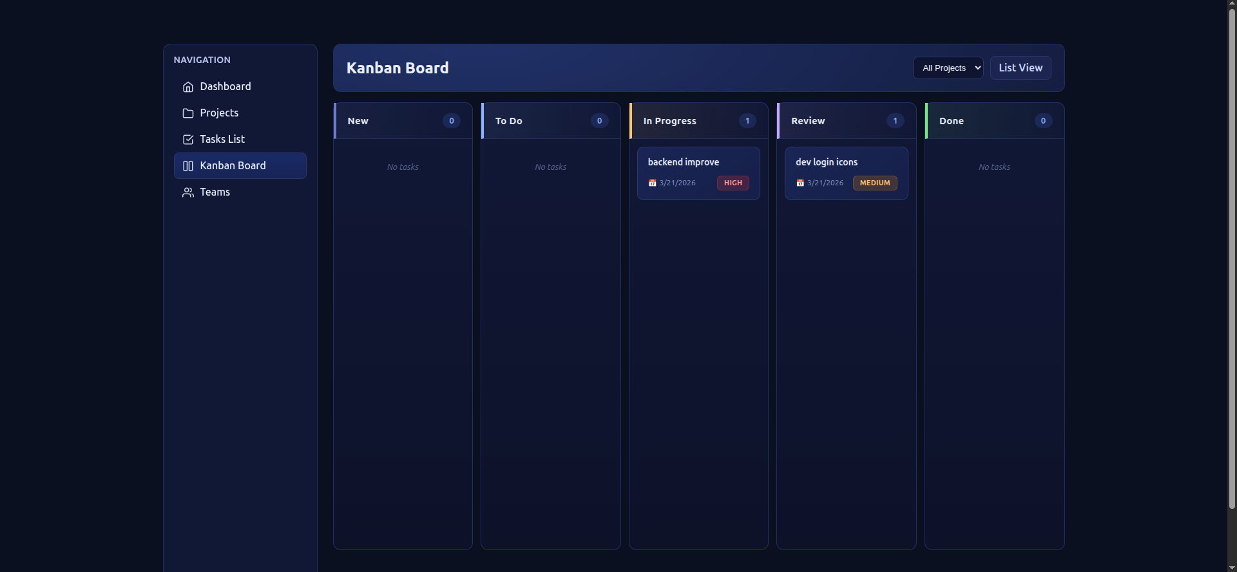
Task: Click the scrollbar up arrow
Action: [1232, 4]
